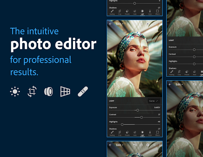Tap Auto on the top-right phone screen

pyautogui.click(x=194, y=73)
